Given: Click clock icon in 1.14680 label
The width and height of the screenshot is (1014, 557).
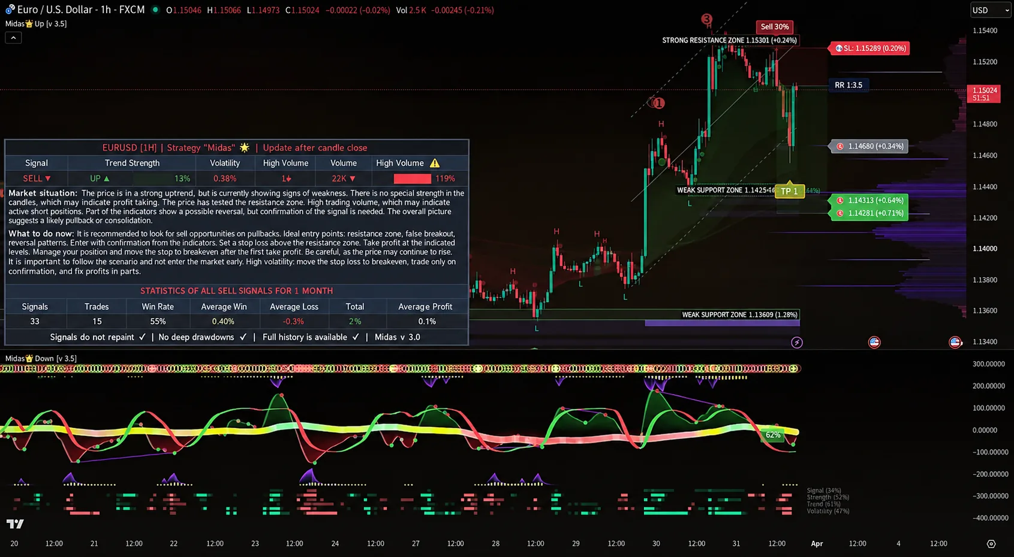Looking at the screenshot, I should (840, 146).
